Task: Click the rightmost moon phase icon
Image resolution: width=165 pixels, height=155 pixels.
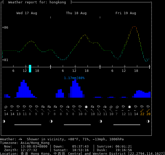Action: (148, 121)
